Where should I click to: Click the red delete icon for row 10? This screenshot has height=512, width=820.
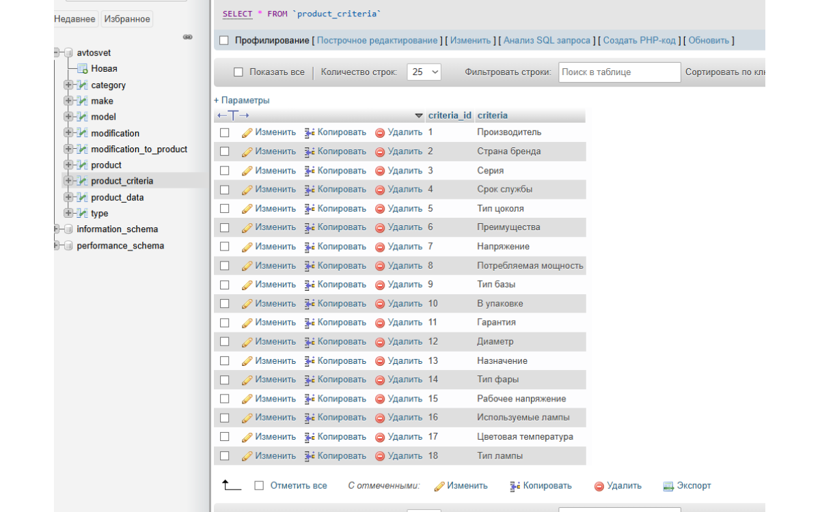(x=380, y=304)
